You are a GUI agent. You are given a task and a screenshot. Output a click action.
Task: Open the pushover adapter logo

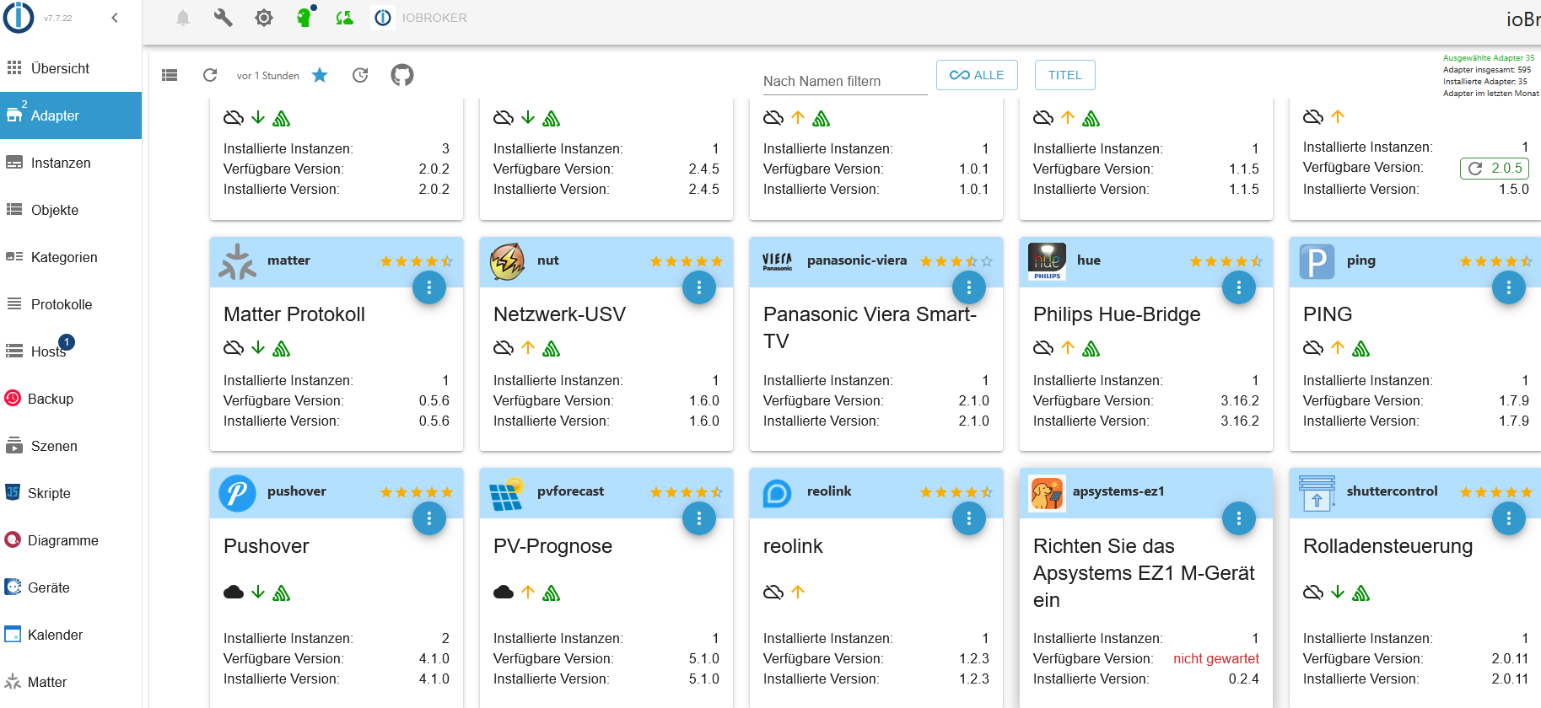click(237, 493)
